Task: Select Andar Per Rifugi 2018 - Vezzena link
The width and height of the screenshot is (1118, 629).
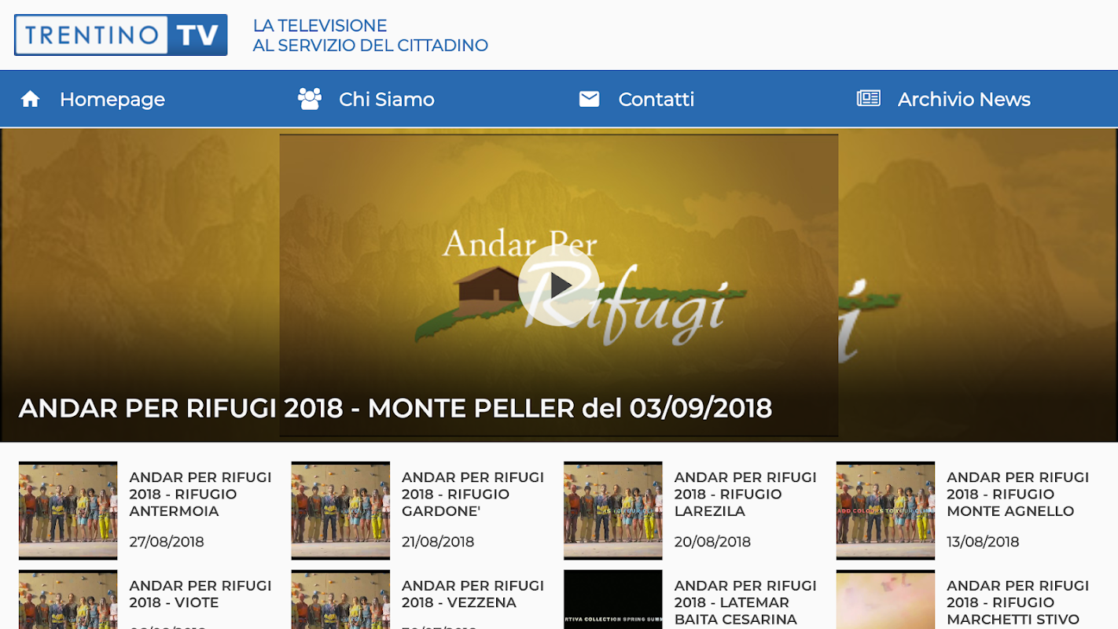Action: [473, 594]
